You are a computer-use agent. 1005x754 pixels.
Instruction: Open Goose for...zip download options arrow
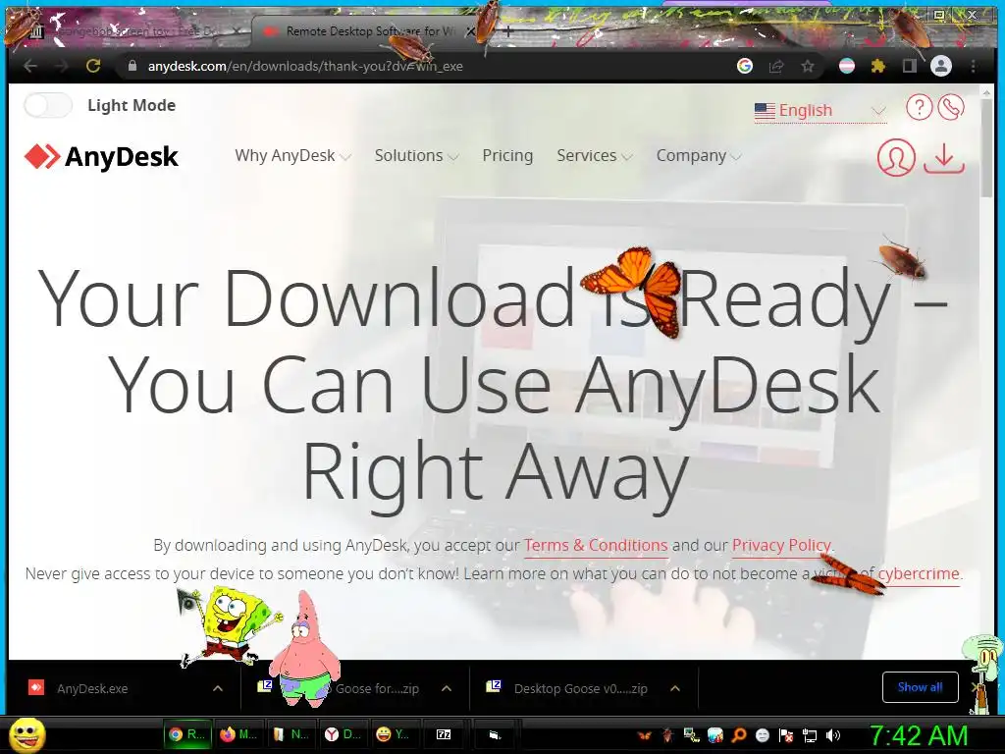click(447, 688)
